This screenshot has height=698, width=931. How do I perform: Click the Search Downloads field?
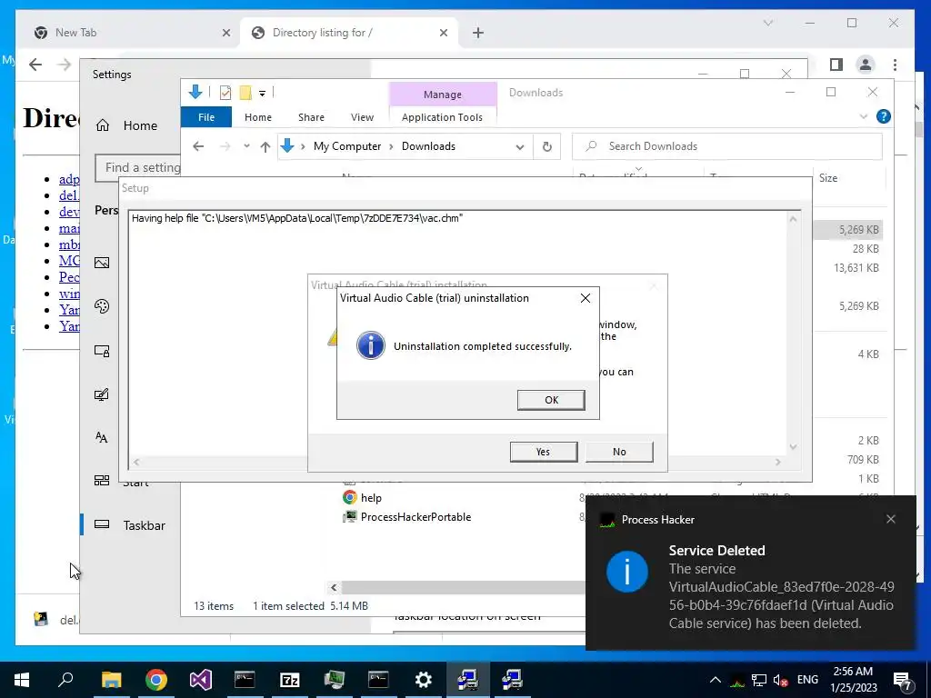[x=727, y=146]
